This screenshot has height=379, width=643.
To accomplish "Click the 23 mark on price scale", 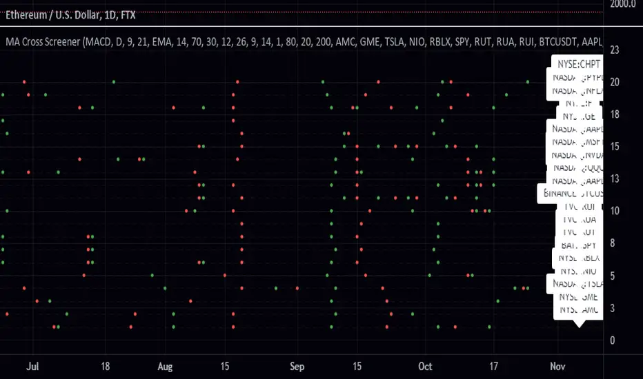I will pos(615,50).
